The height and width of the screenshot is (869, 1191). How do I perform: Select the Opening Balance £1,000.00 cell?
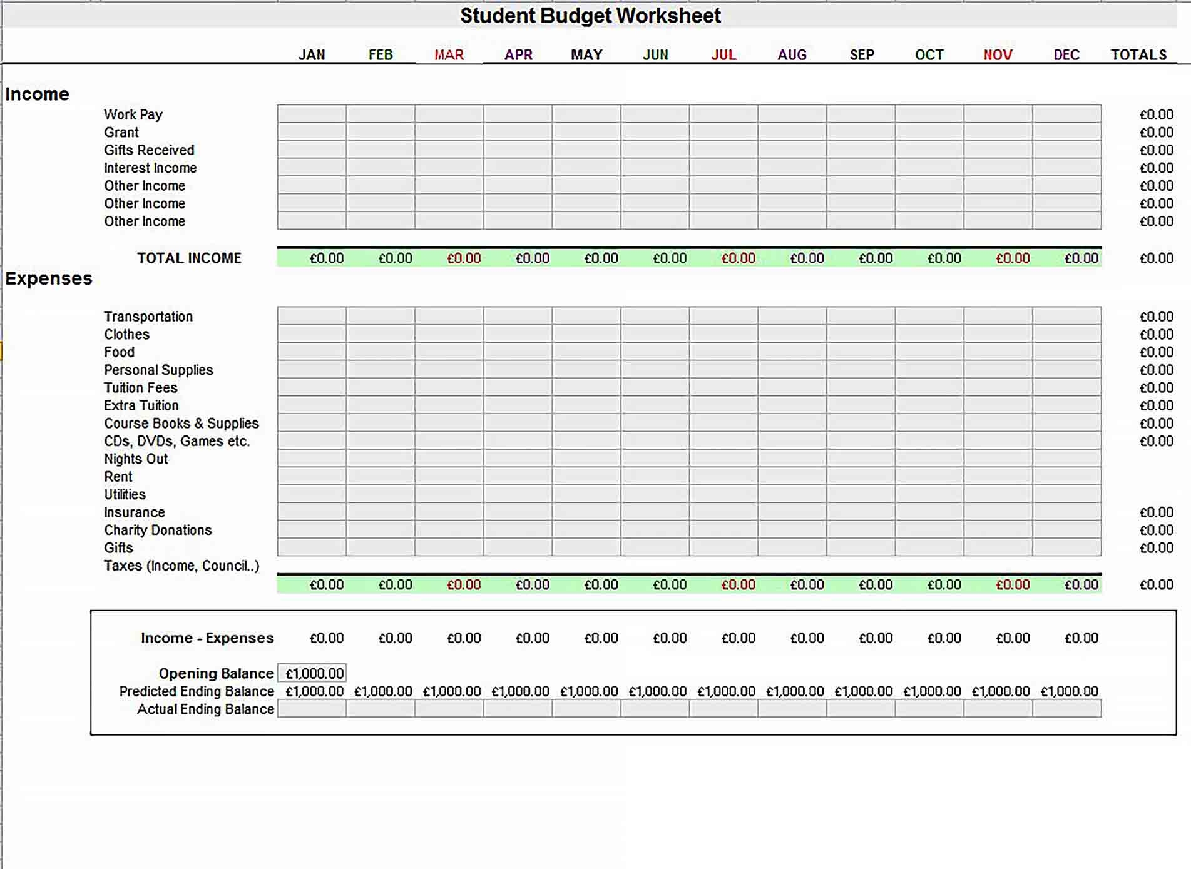(312, 673)
